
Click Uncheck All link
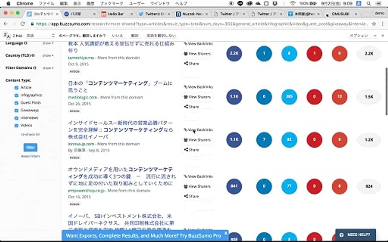(x=30, y=134)
